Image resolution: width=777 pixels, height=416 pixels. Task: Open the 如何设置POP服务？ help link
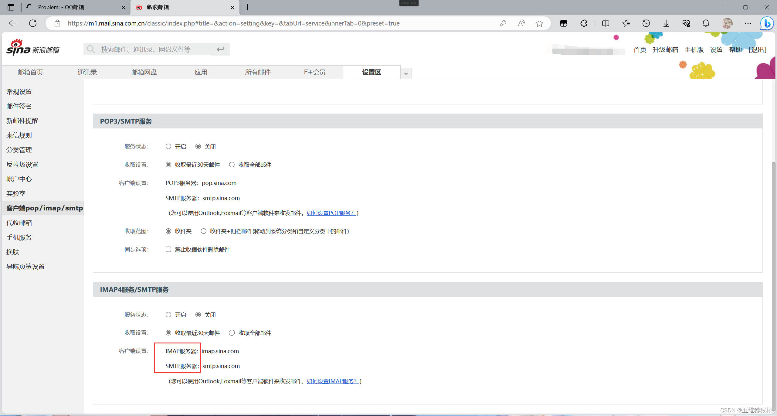(331, 213)
